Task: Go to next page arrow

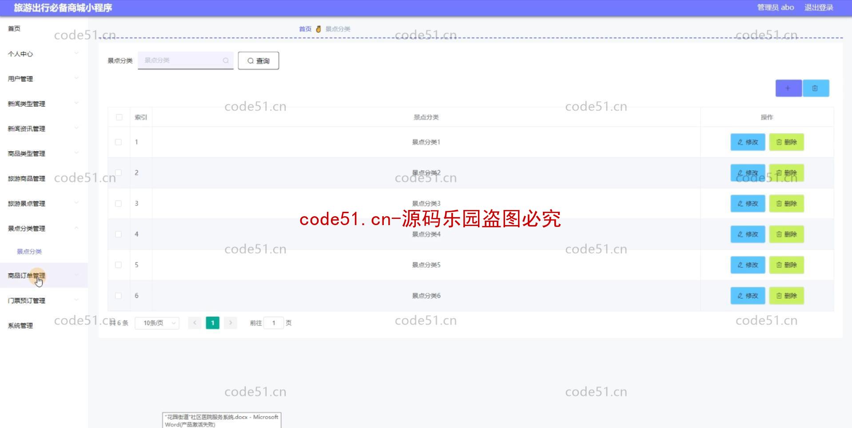Action: (x=231, y=323)
